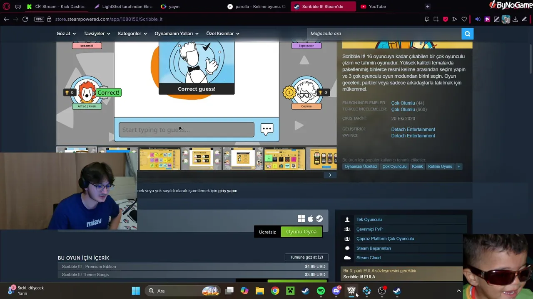Select the third screenshot thumbnail with colorful grid
This screenshot has width=533, height=299.
pyautogui.click(x=160, y=159)
